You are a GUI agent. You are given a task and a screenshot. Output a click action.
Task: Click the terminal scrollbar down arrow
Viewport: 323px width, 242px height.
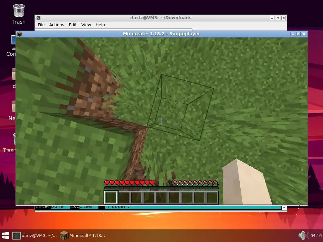[284, 208]
